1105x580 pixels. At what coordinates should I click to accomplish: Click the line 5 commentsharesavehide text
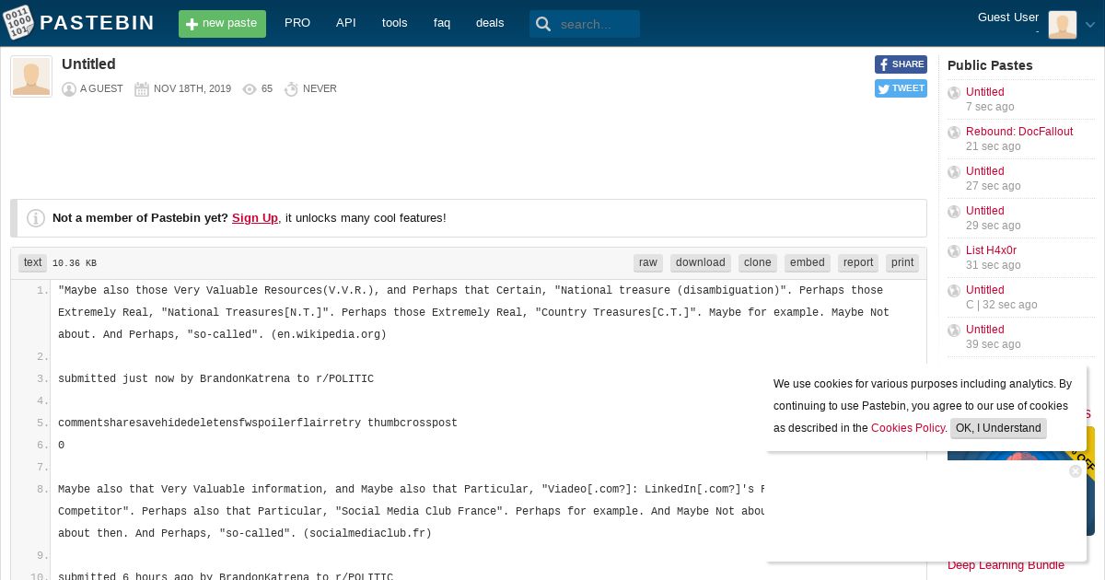point(258,423)
